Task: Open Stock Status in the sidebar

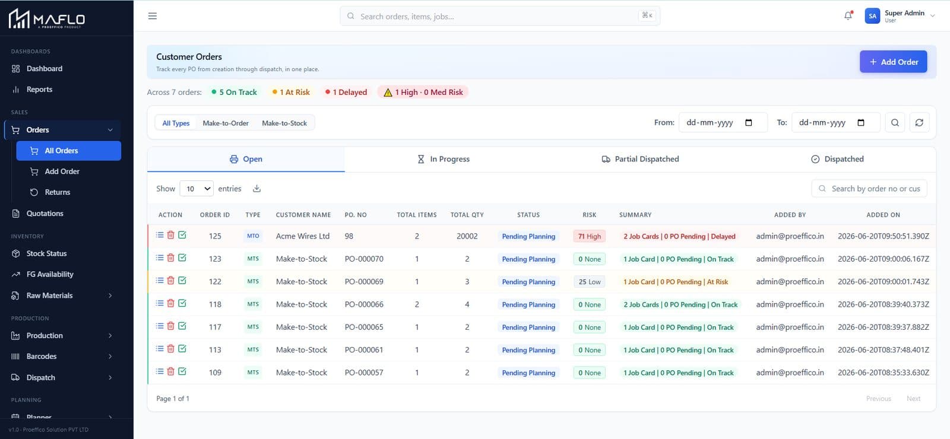Action: tap(62, 253)
